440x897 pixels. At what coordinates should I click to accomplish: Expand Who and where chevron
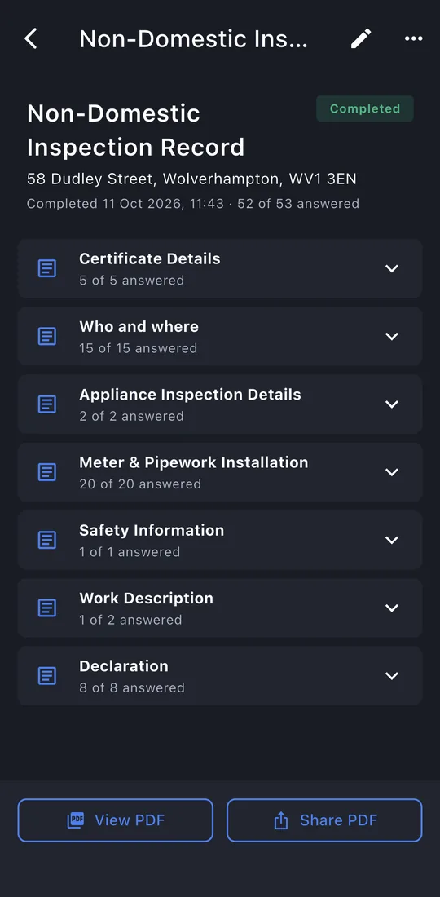coord(391,336)
